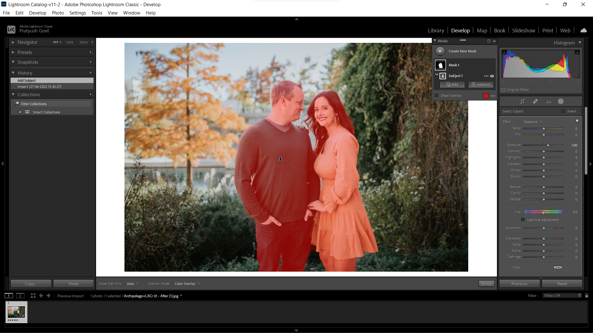The image size is (593, 333).
Task: Open the Healing/Spot Removal tool
Action: (536, 101)
